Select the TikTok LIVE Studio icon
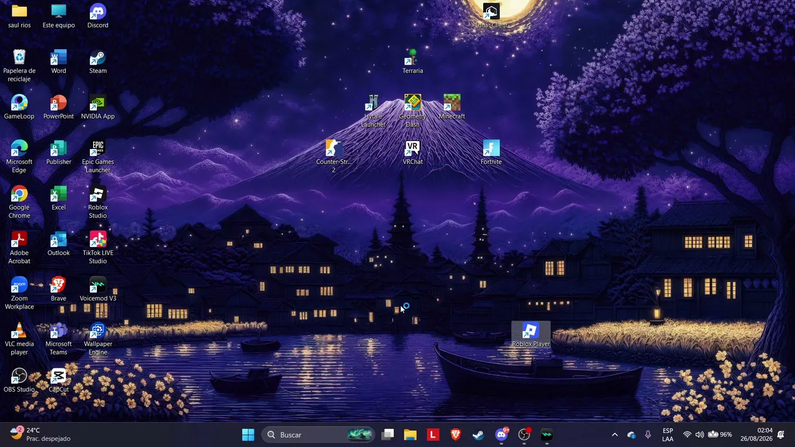 coord(98,248)
